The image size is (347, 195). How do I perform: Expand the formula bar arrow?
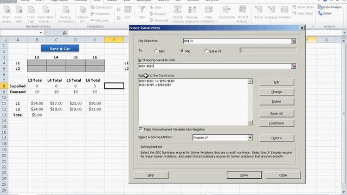point(344,32)
